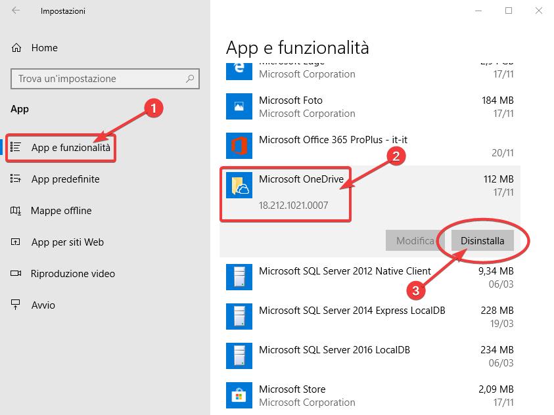
Task: Select Microsoft Office 365 ProPlus - it-it
Action: tap(333, 140)
